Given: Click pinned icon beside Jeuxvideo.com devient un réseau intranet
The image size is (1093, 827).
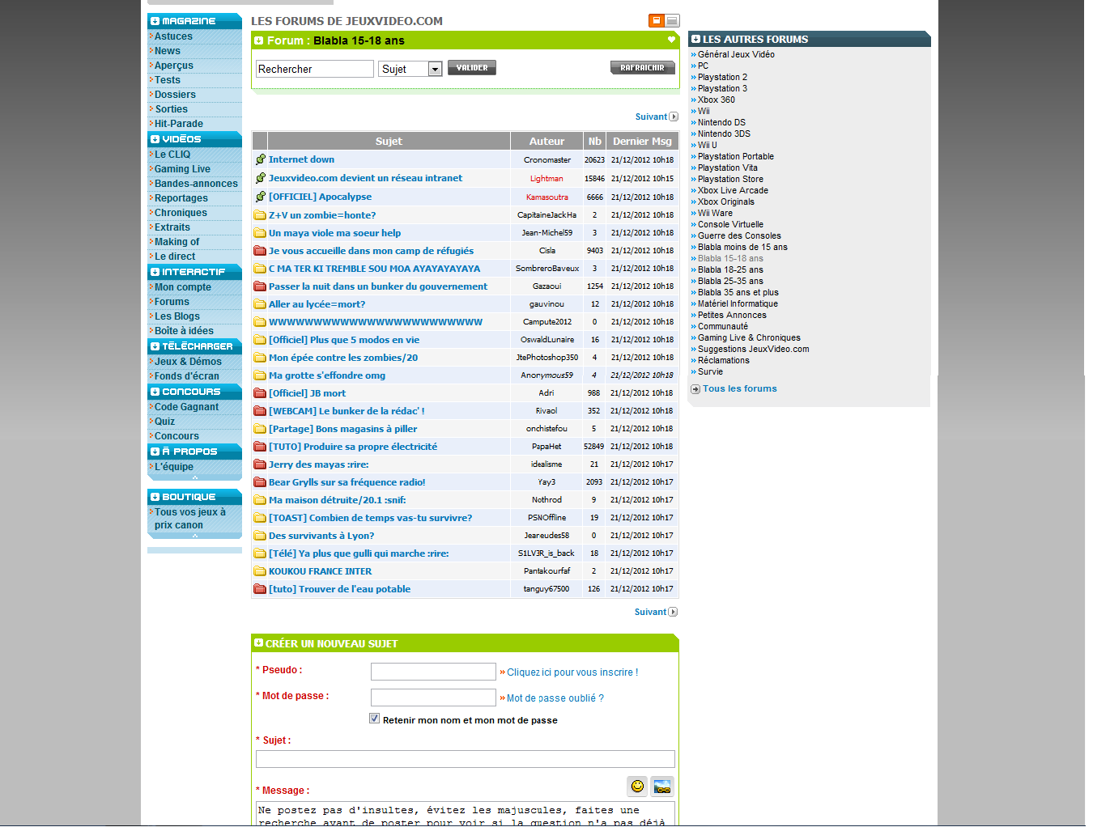Looking at the screenshot, I should click(x=260, y=178).
